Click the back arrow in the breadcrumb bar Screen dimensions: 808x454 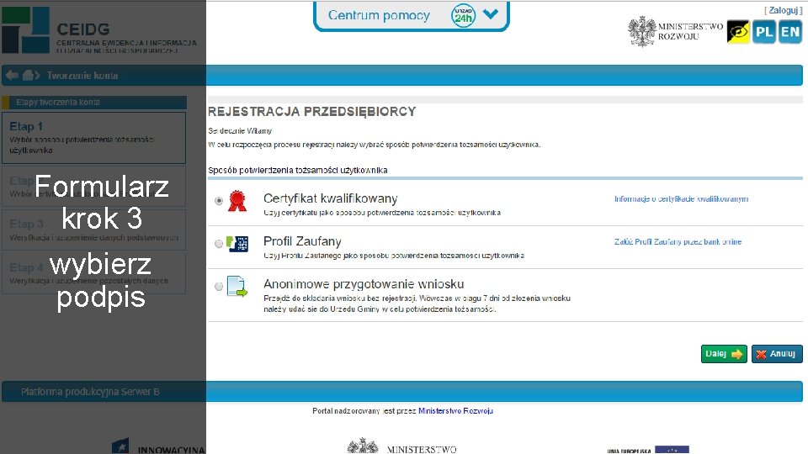tap(13, 75)
